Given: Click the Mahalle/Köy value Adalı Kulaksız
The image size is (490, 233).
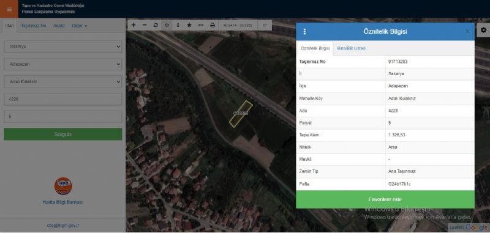Looking at the screenshot, I should (x=402, y=98).
